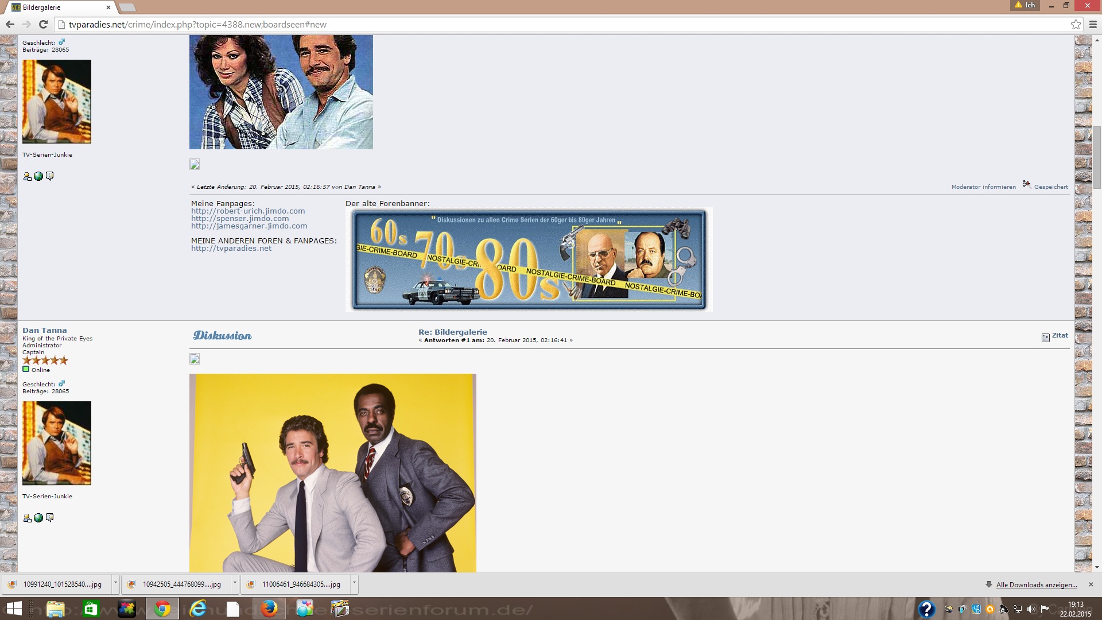This screenshot has height=620, width=1102.
Task: Expand options for 10991240 download item
Action: coord(115,584)
